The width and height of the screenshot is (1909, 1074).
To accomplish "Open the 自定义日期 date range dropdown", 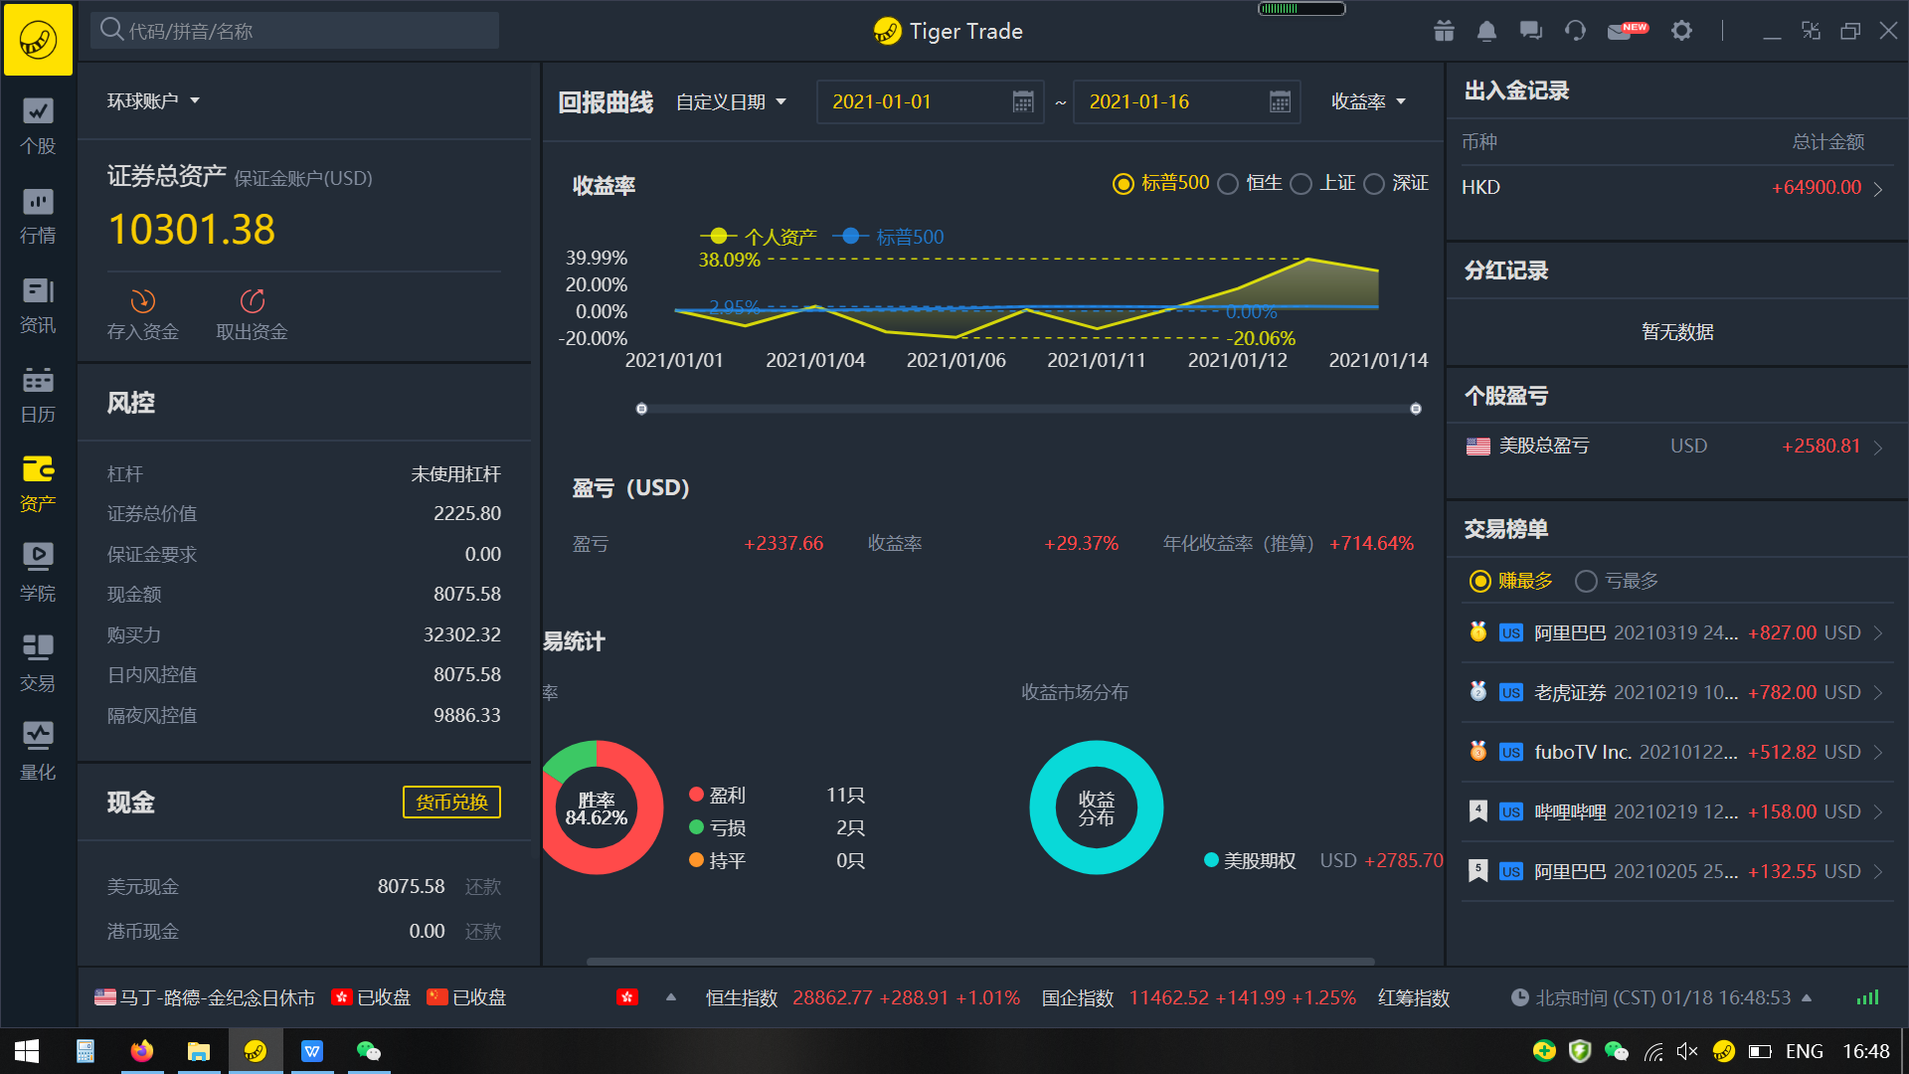I will coord(731,101).
